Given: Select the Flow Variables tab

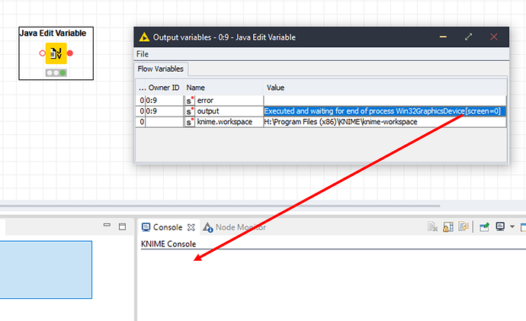Looking at the screenshot, I should [x=161, y=69].
